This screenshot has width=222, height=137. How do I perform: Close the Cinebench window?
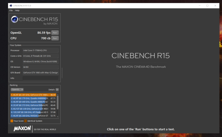(x=215, y=6)
